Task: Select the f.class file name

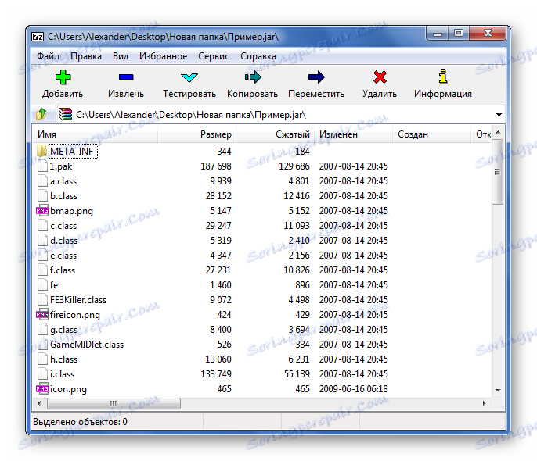Action: pyautogui.click(x=63, y=270)
